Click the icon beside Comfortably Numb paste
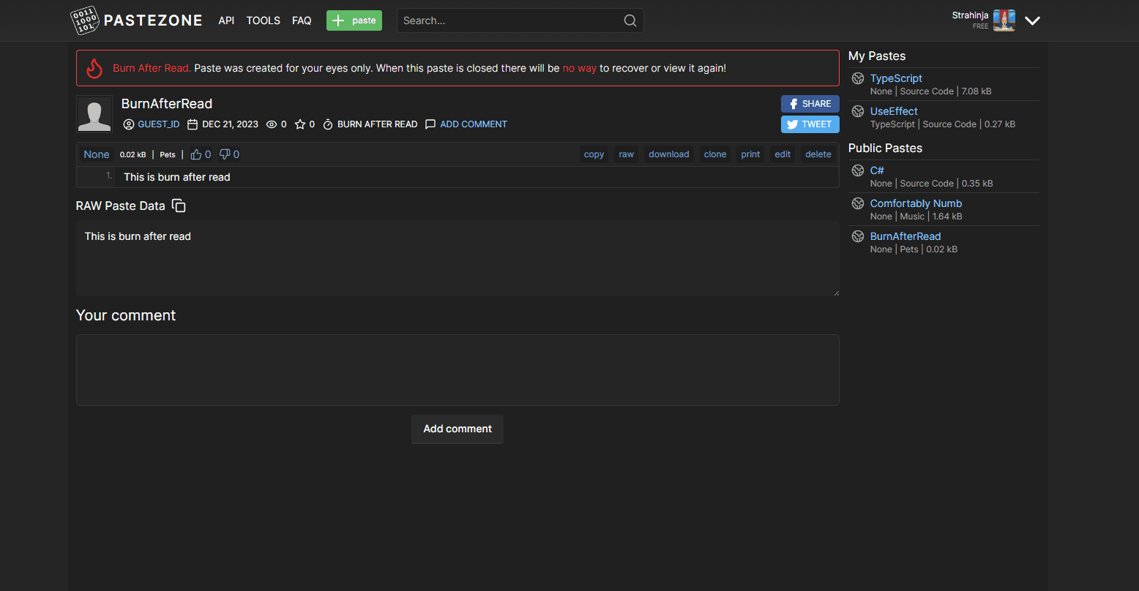Viewport: 1139px width, 591px height. [858, 203]
